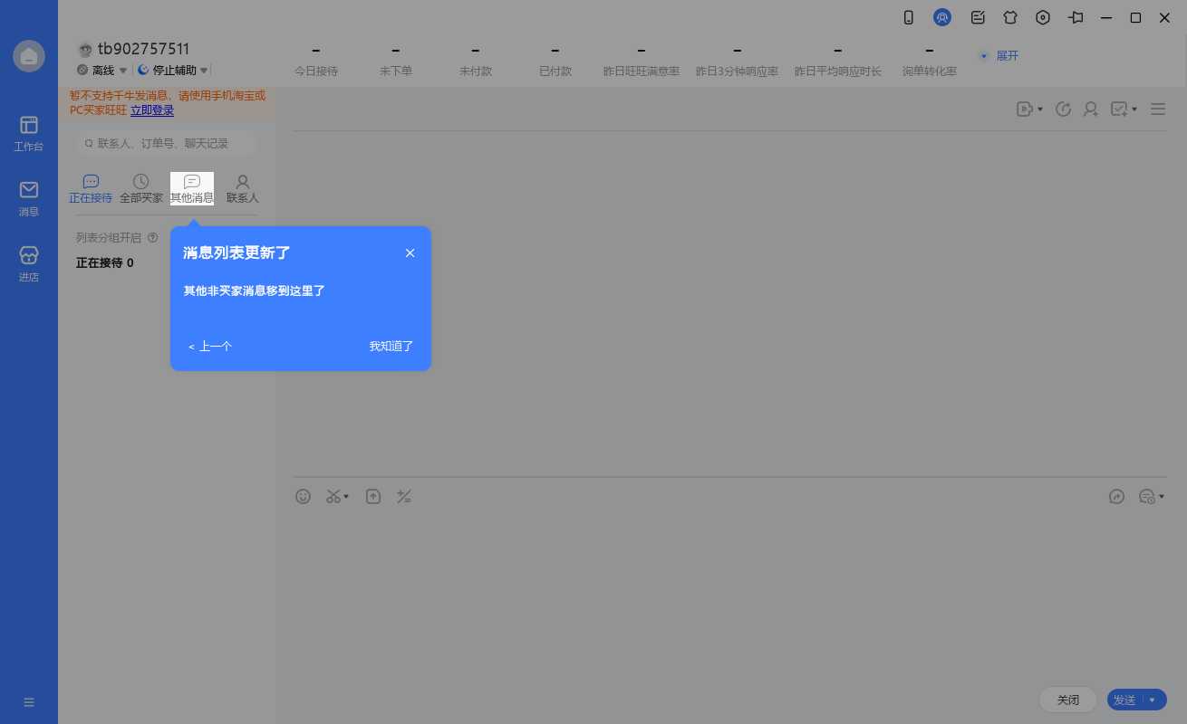1187x724 pixels.
Task: Open the 进店 shop entry in sidebar
Action: coord(29,263)
